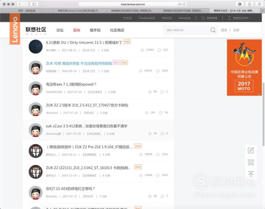
Task: Open the Safari downloads icon
Action: pyautogui.click(x=240, y=4)
